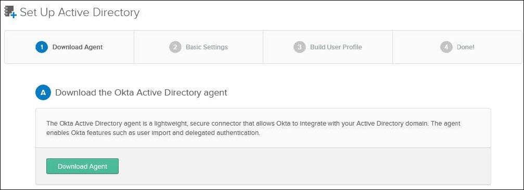
Task: Open the Download Agent step tab
Action: point(69,47)
